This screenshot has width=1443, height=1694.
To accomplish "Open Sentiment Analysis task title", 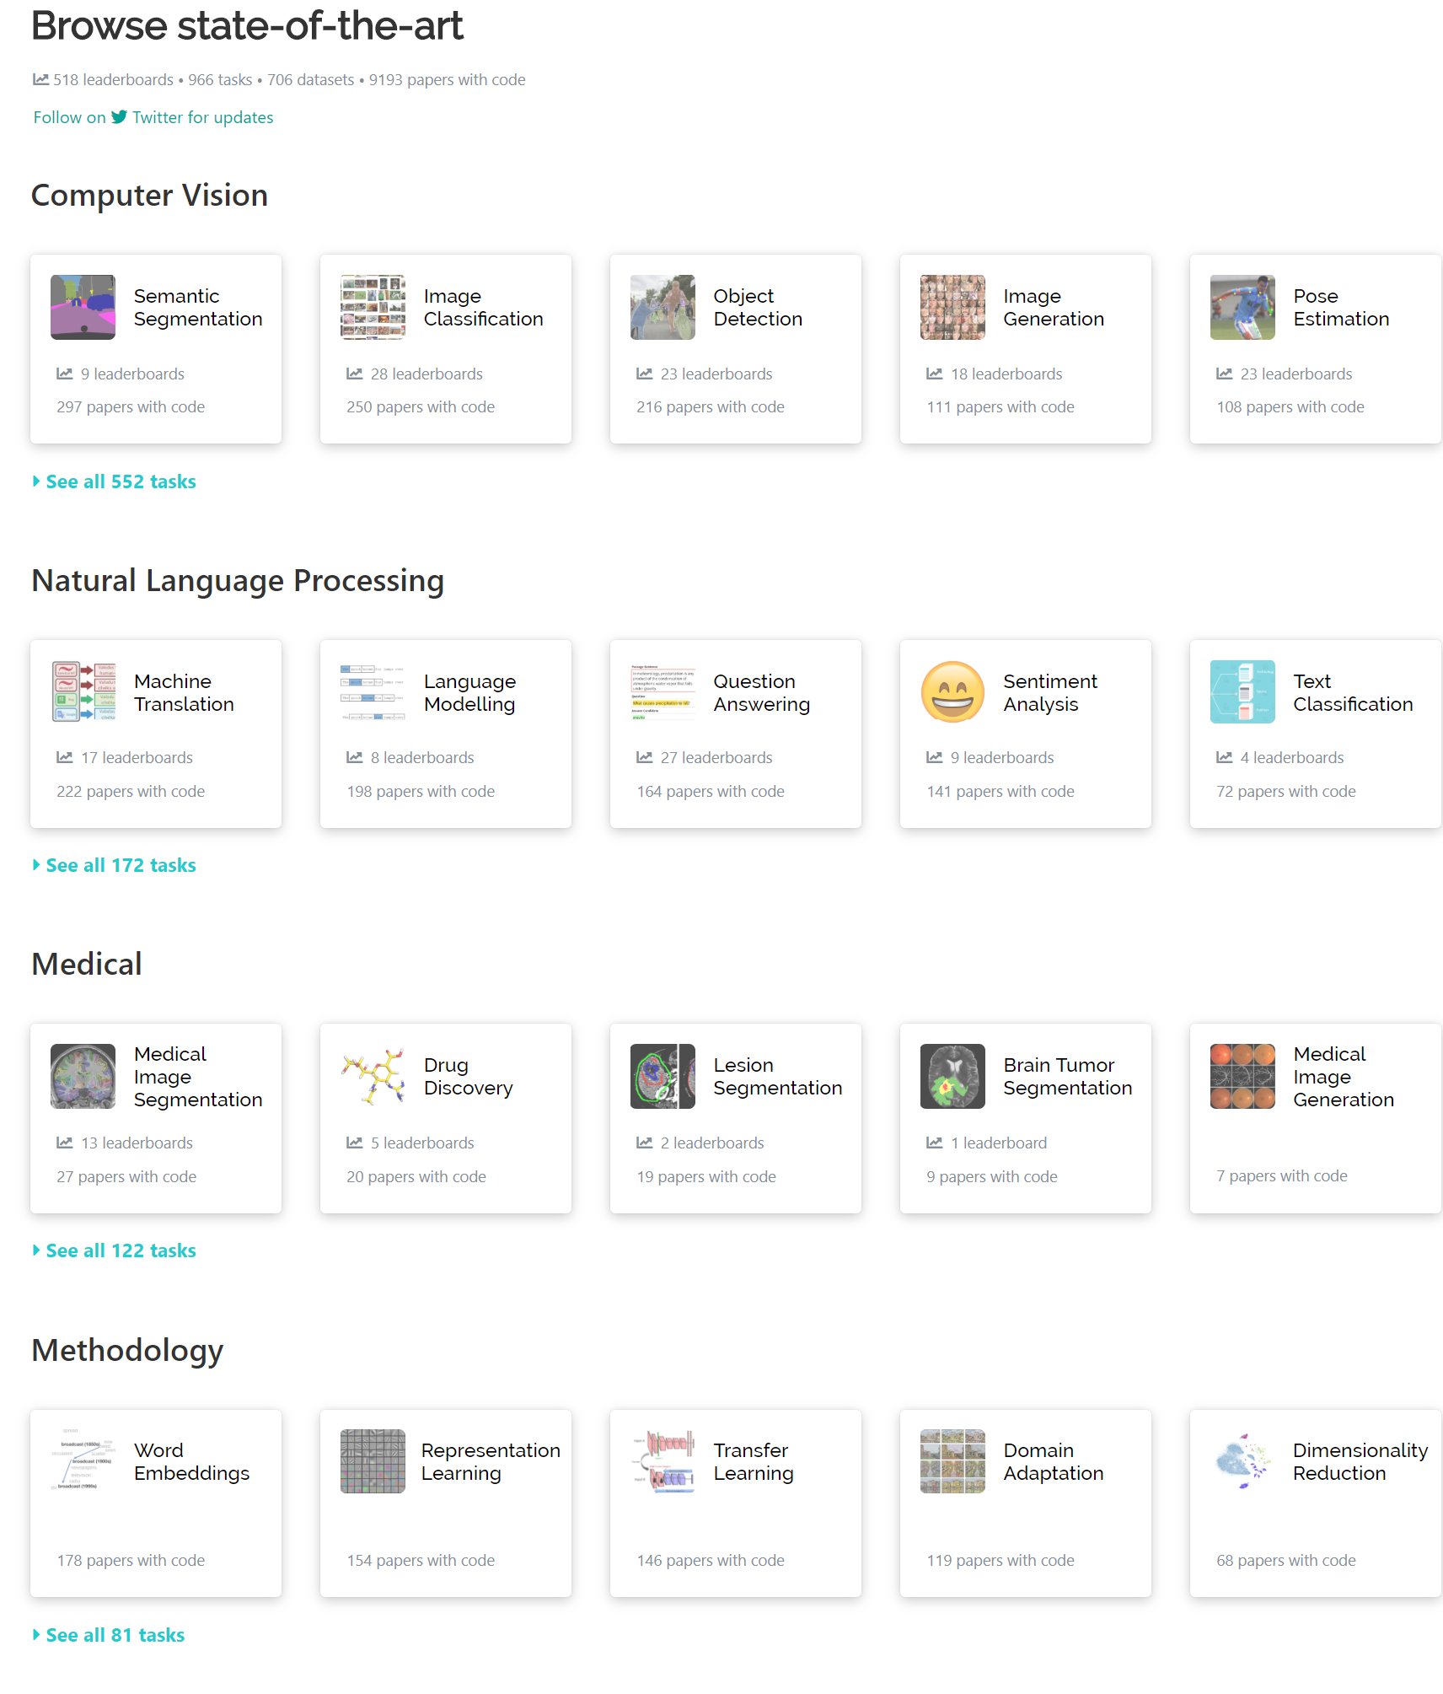I will click(1050, 692).
